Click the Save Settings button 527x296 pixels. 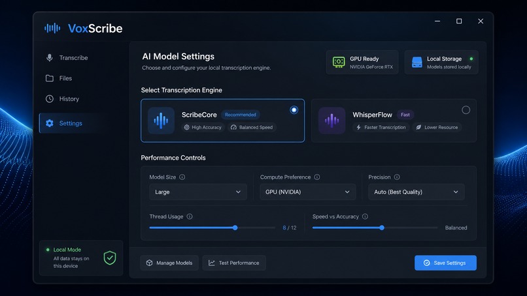pos(445,263)
